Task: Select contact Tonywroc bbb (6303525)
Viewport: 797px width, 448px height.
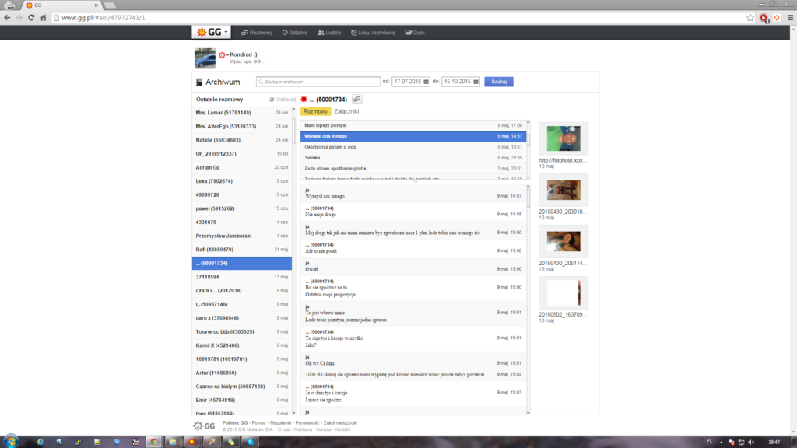Action: click(x=242, y=332)
